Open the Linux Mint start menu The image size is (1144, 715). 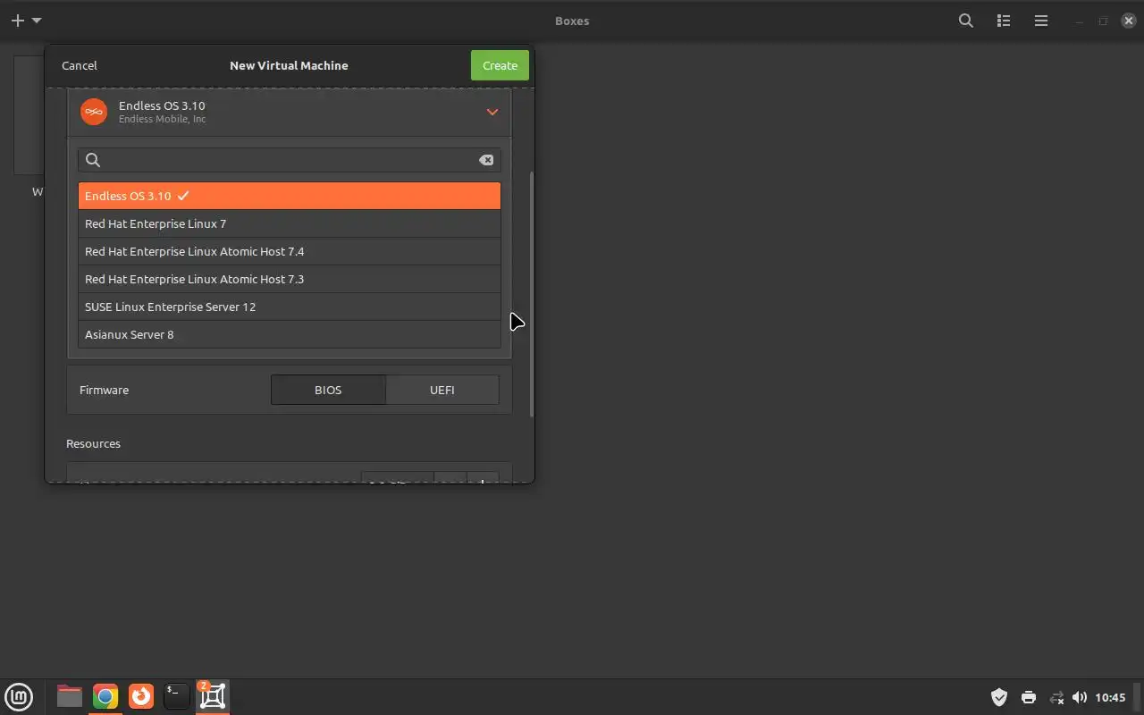click(19, 696)
